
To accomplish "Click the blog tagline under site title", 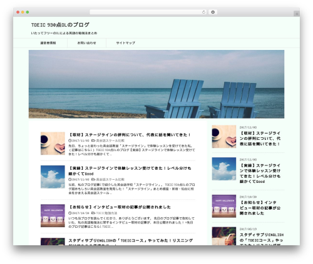I will [x=64, y=33].
